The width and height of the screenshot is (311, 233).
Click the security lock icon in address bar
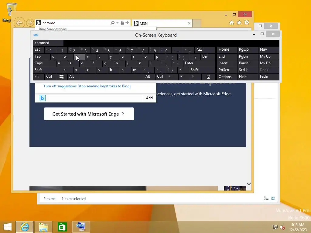coord(122,23)
